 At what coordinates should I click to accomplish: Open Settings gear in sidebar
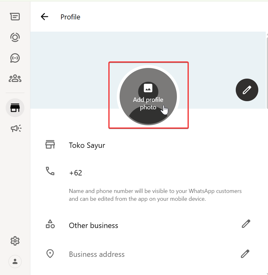click(x=15, y=241)
